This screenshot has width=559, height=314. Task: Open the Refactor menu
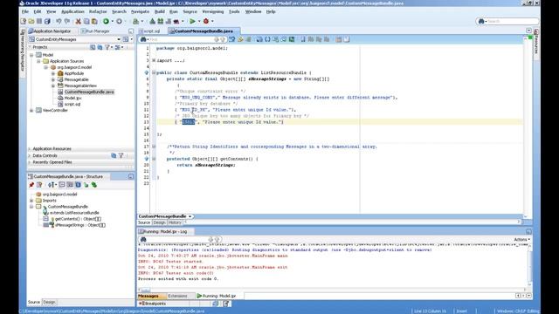(98, 11)
